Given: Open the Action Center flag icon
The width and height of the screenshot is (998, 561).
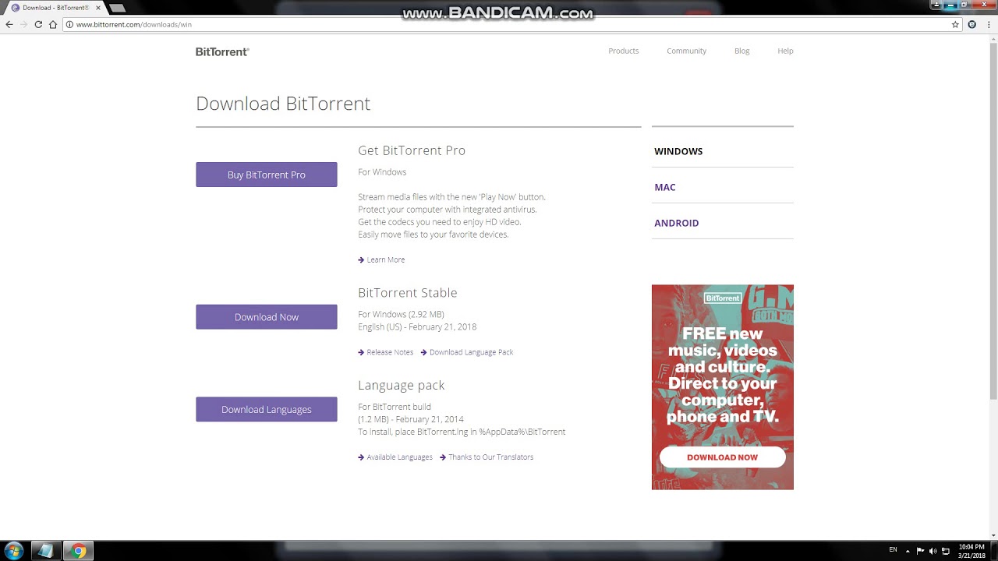Looking at the screenshot, I should pos(921,551).
